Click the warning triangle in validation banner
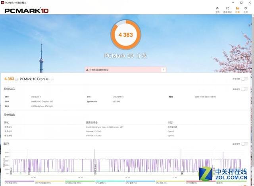Screen dimensions: 254x186 87,70
